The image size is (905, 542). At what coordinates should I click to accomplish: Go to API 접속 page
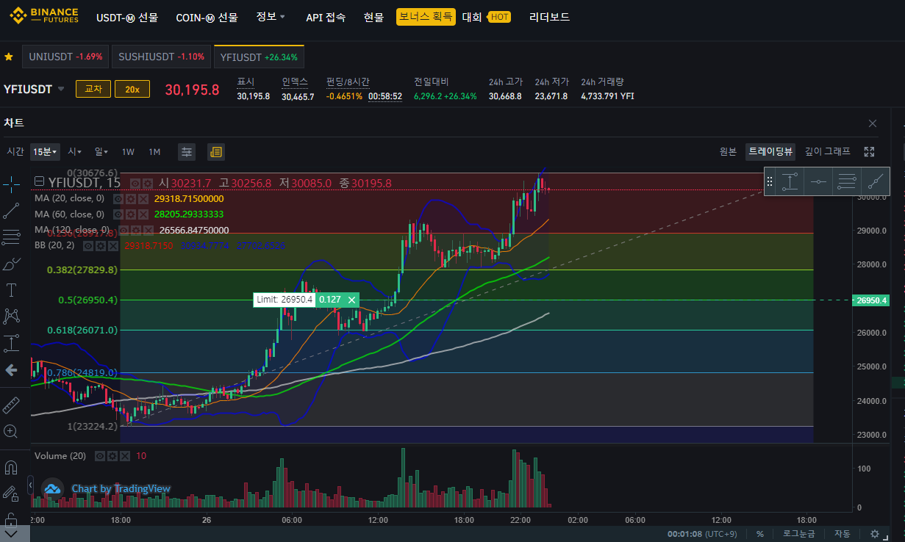tap(326, 17)
